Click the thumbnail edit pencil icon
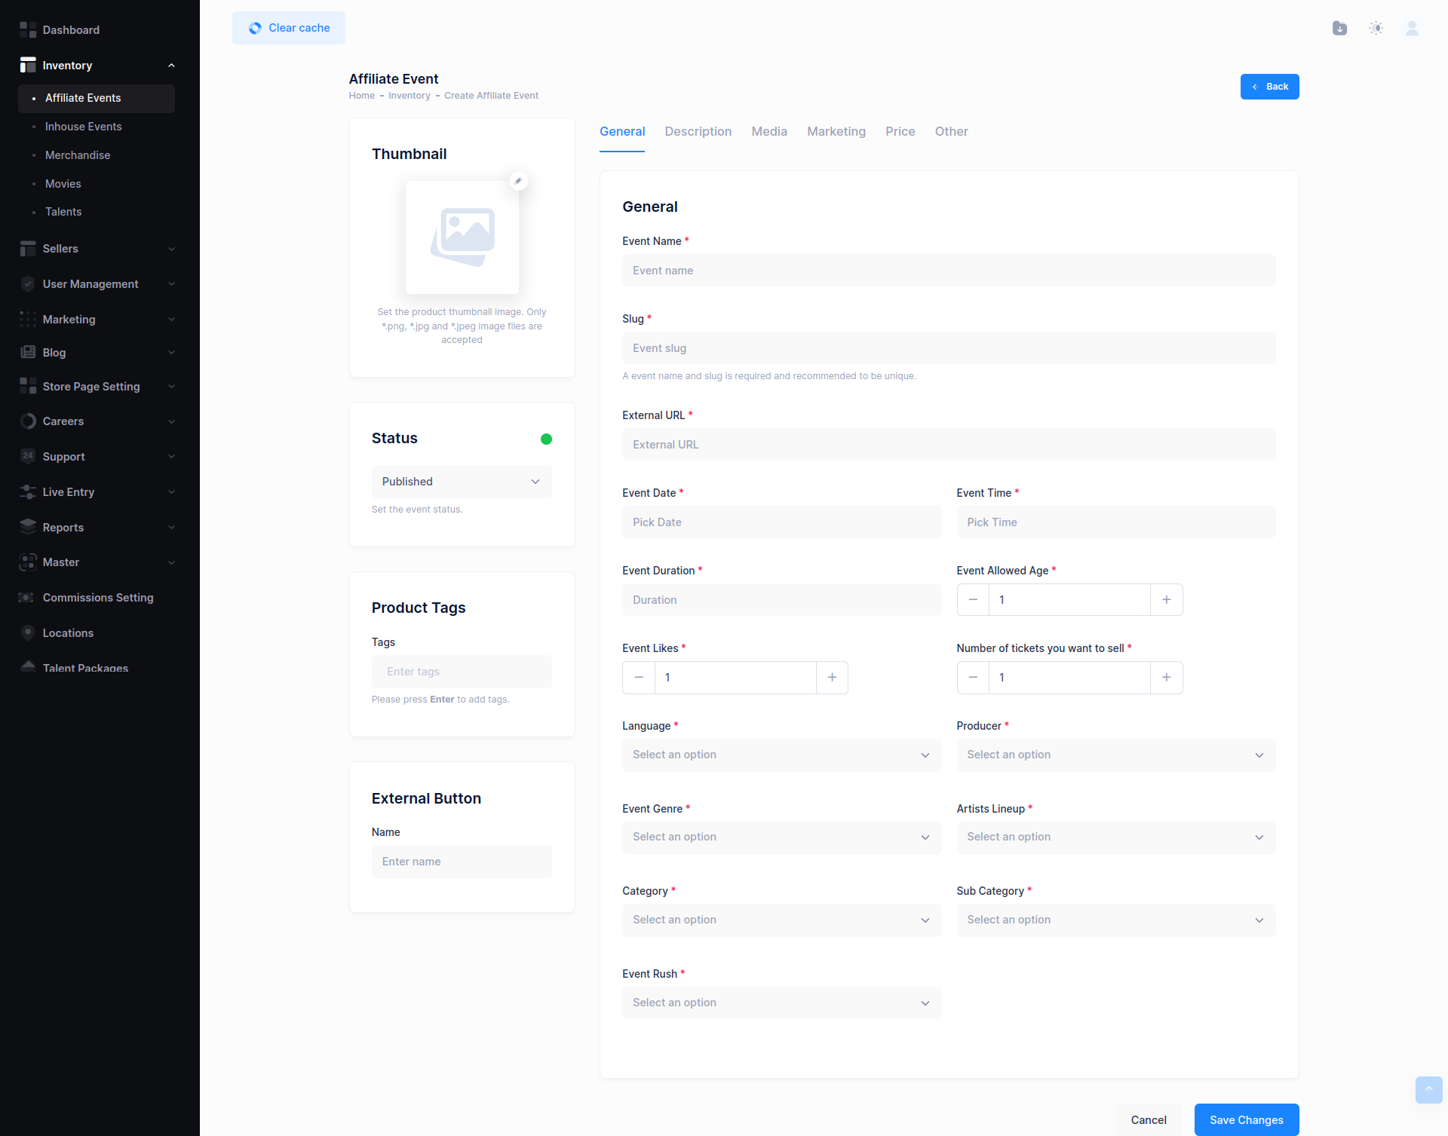Screen dimensions: 1448x1136 [518, 181]
